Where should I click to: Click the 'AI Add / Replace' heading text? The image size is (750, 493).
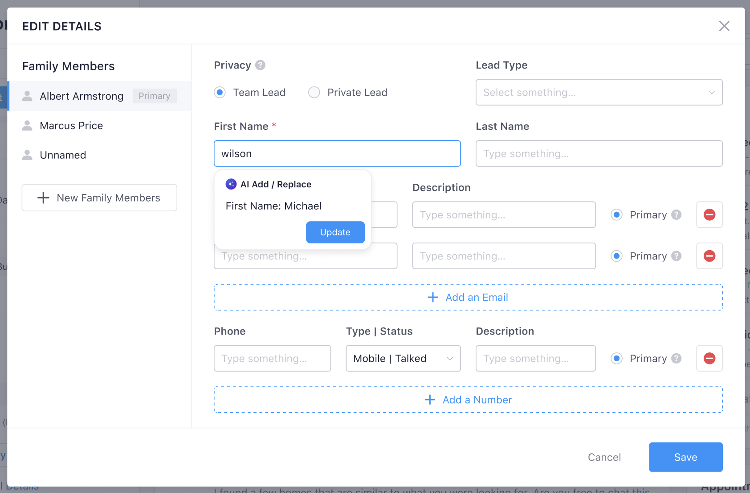276,184
